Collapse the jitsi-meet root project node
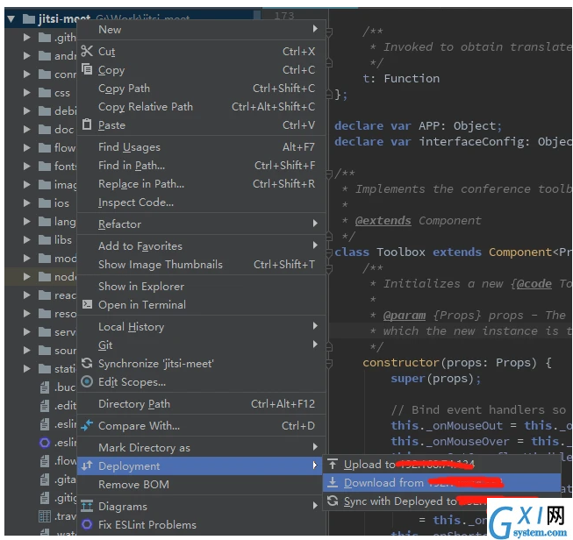Screen dimensions: 573x540 [x=11, y=19]
